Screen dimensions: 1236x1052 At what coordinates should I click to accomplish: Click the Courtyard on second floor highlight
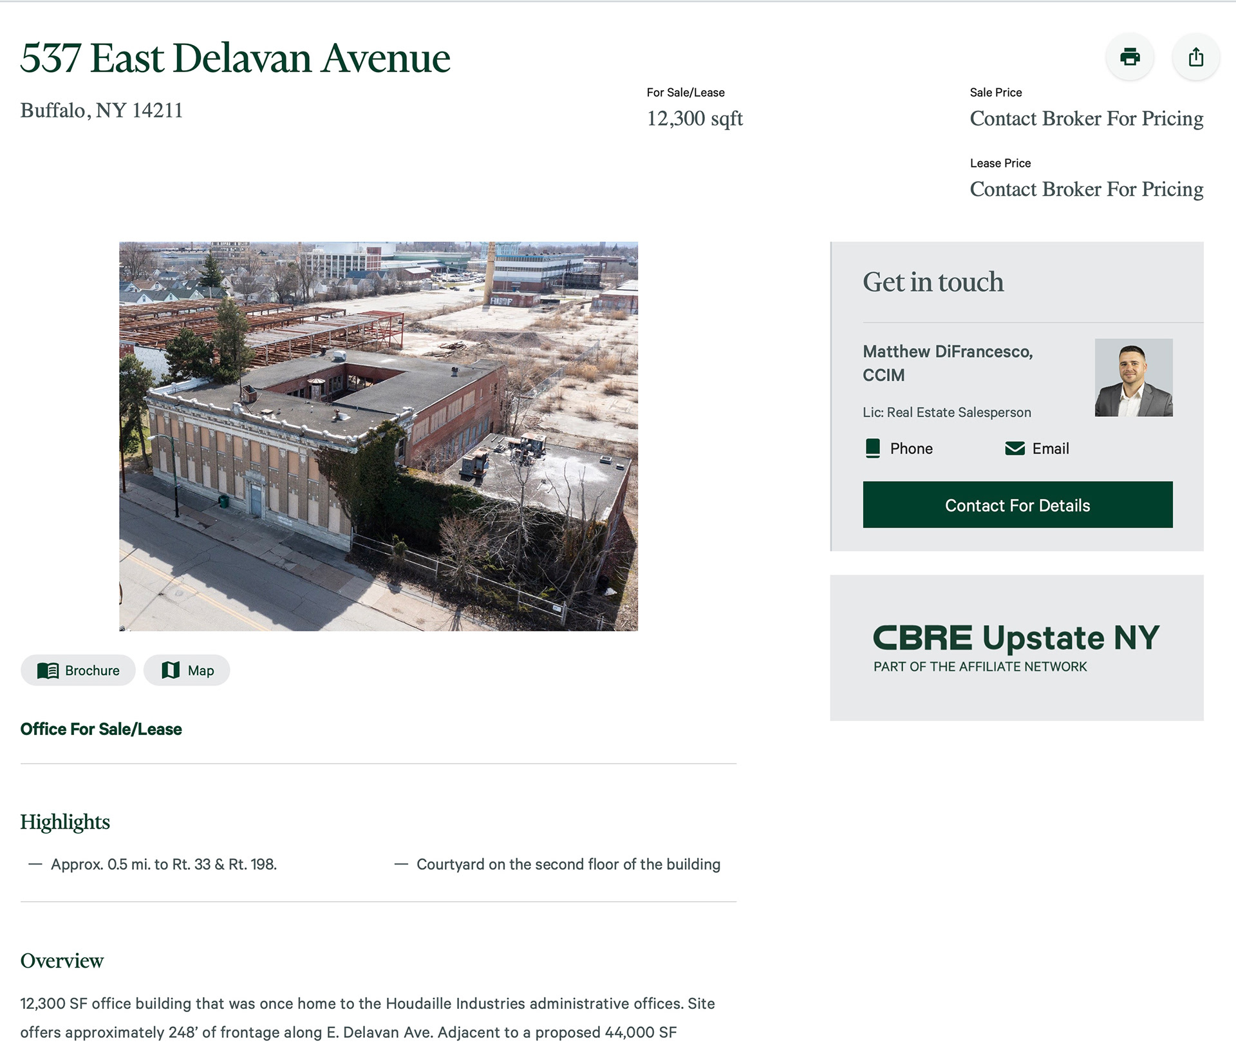point(568,864)
